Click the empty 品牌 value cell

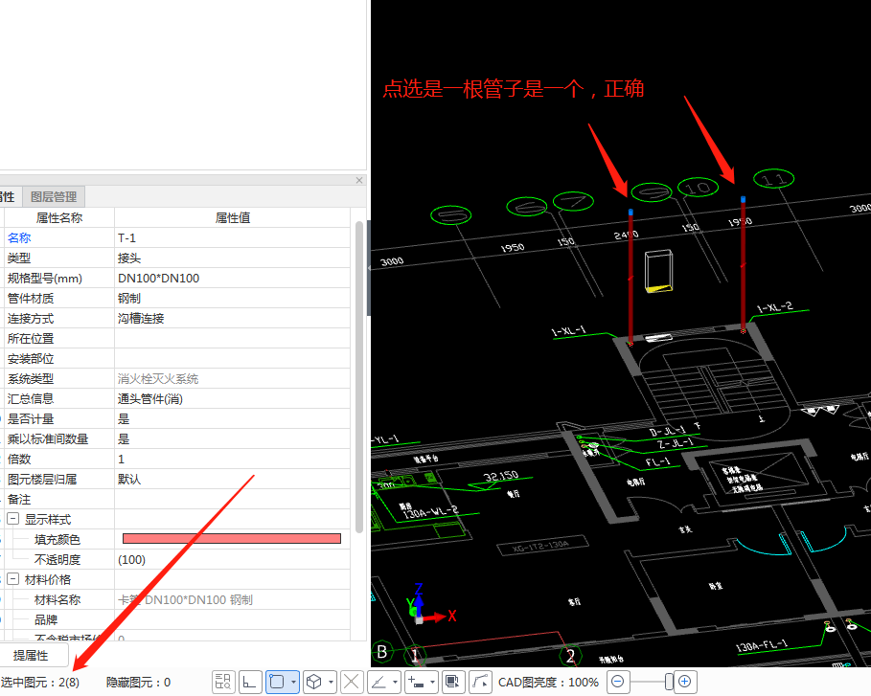tap(232, 619)
